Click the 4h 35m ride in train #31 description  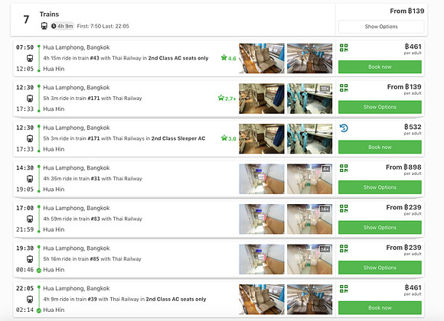click(x=93, y=178)
